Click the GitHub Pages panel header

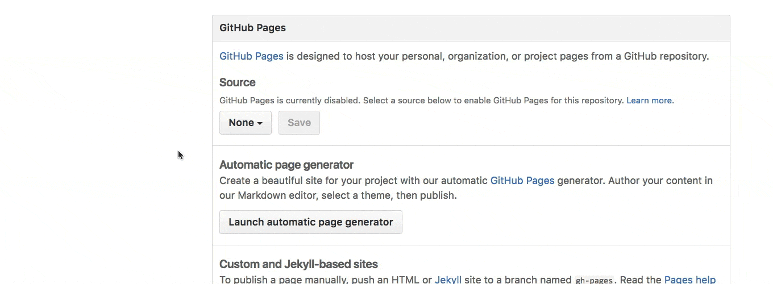click(x=252, y=28)
